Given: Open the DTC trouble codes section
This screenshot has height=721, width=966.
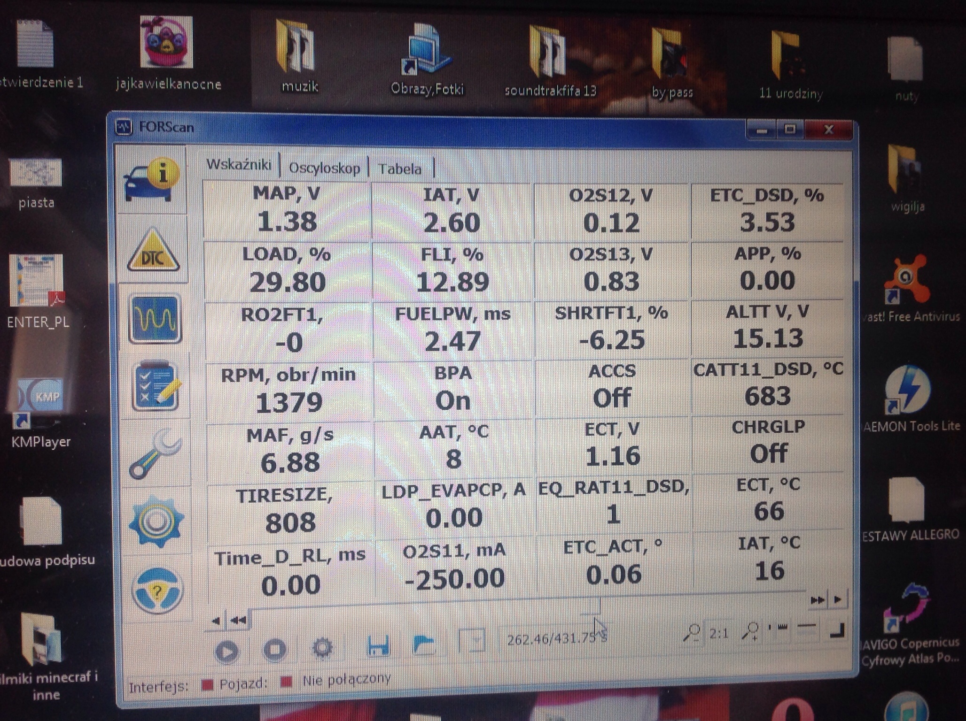Looking at the screenshot, I should tap(153, 252).
